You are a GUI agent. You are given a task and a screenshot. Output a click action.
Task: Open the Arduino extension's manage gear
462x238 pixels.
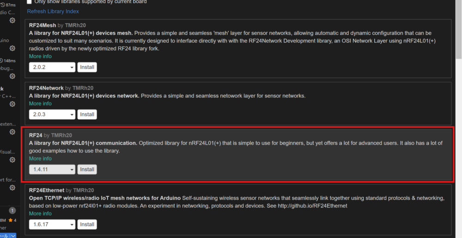(x=12, y=48)
